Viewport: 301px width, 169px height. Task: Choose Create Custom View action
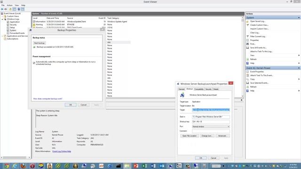tap(259, 25)
